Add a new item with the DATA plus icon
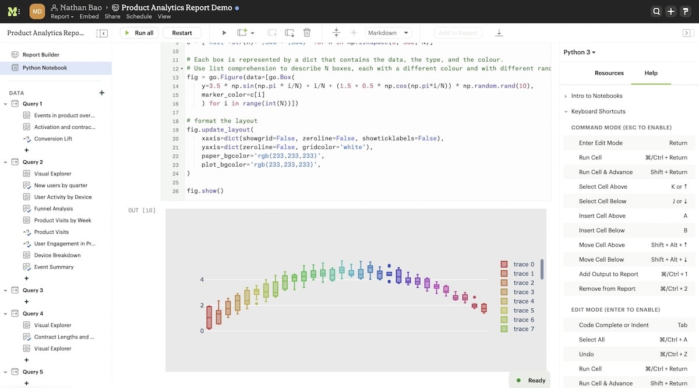The image size is (699, 388). pyautogui.click(x=101, y=93)
